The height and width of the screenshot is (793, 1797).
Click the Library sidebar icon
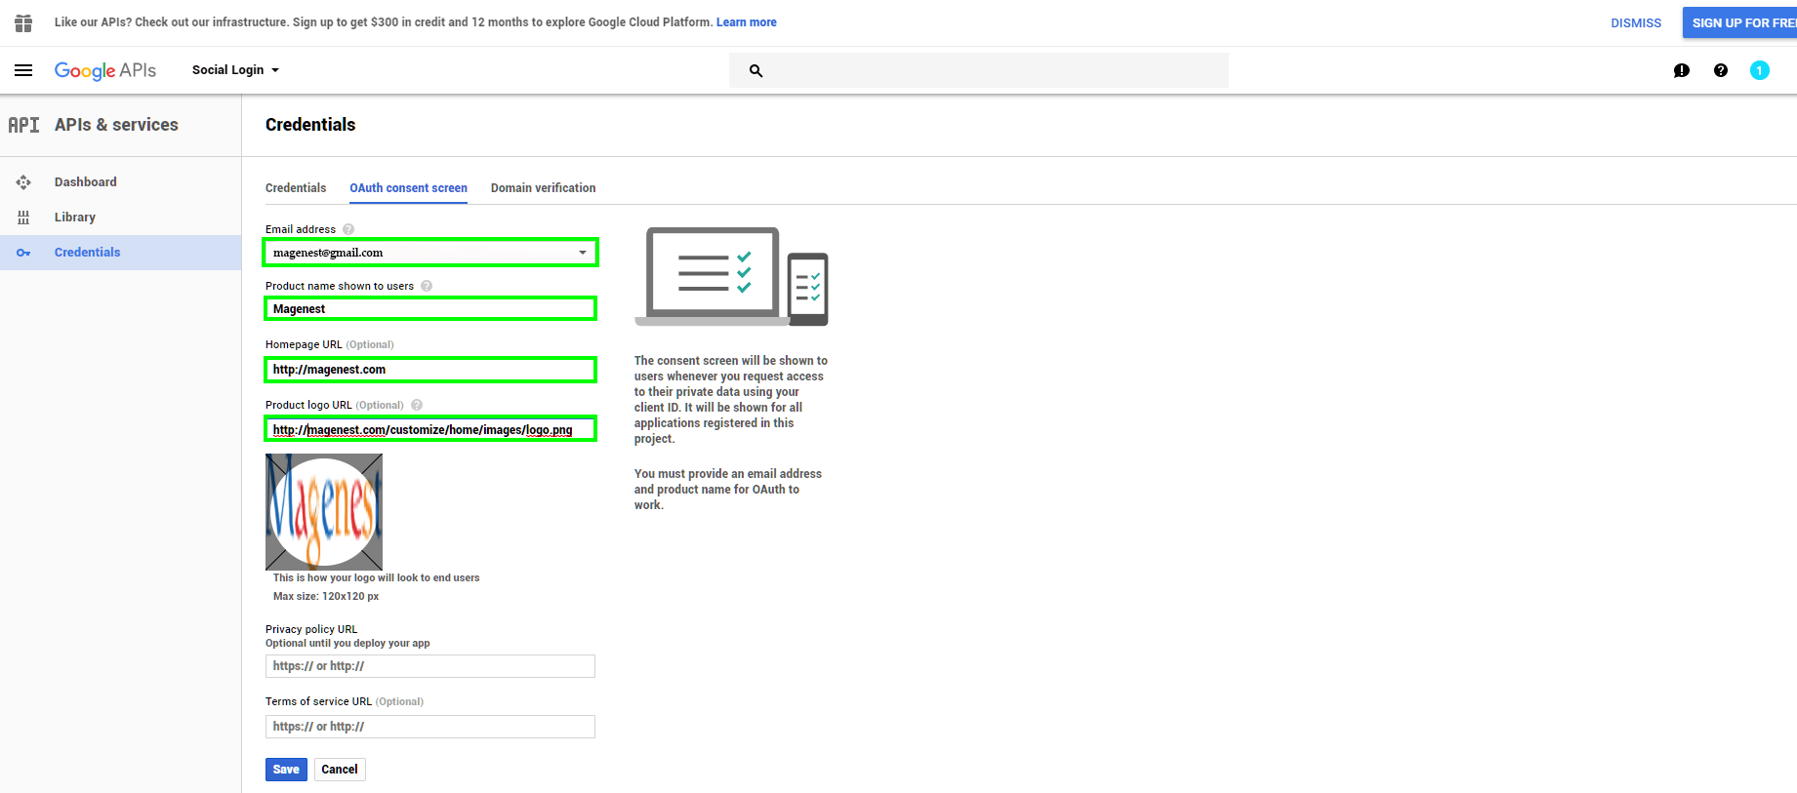pos(23,218)
